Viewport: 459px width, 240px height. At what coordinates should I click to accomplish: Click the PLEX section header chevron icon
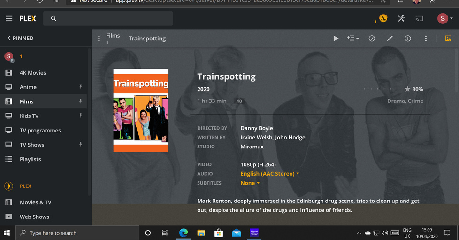click(x=8, y=186)
